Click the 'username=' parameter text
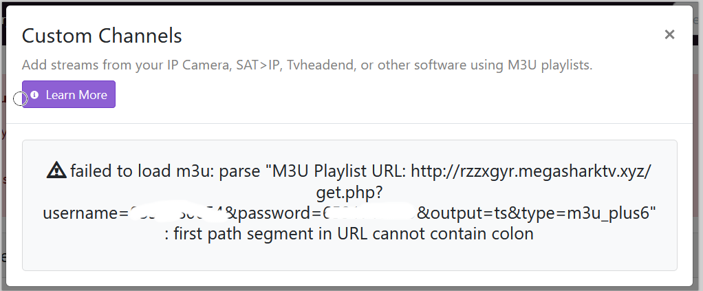 click(x=85, y=213)
